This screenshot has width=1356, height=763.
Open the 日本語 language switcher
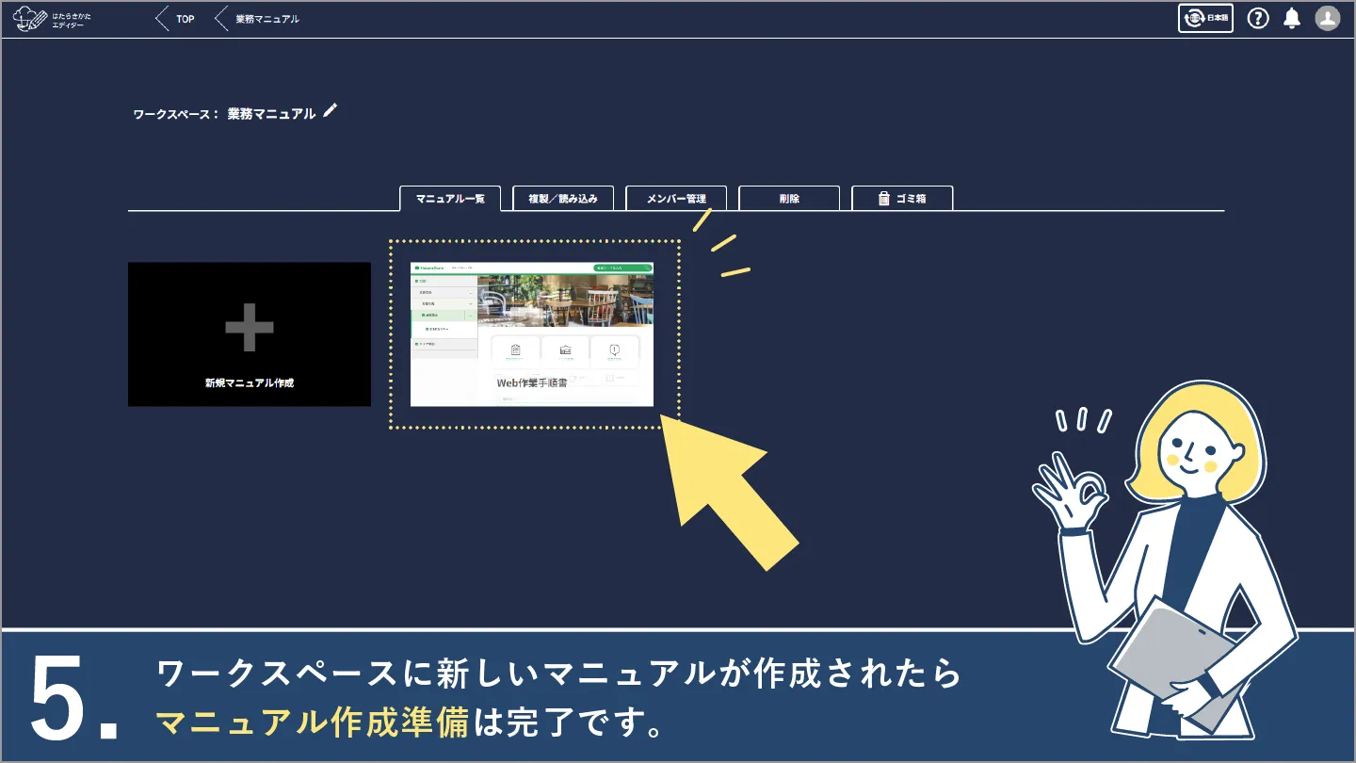pos(1205,19)
